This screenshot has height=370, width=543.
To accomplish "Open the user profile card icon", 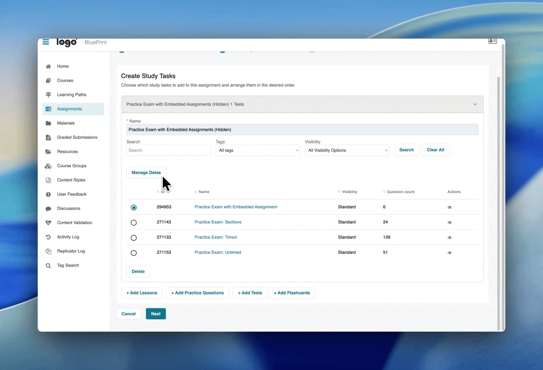I will (x=492, y=41).
